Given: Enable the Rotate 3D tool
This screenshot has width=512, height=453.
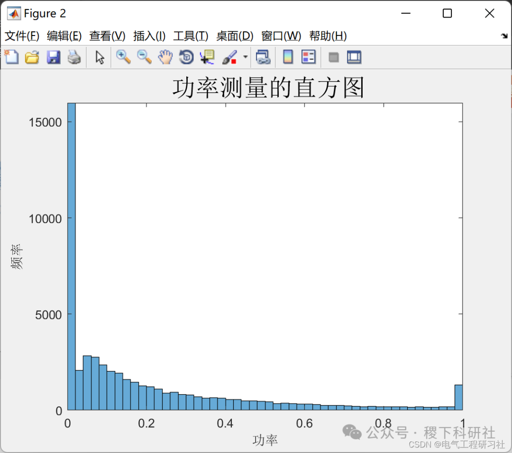Looking at the screenshot, I should tap(186, 57).
